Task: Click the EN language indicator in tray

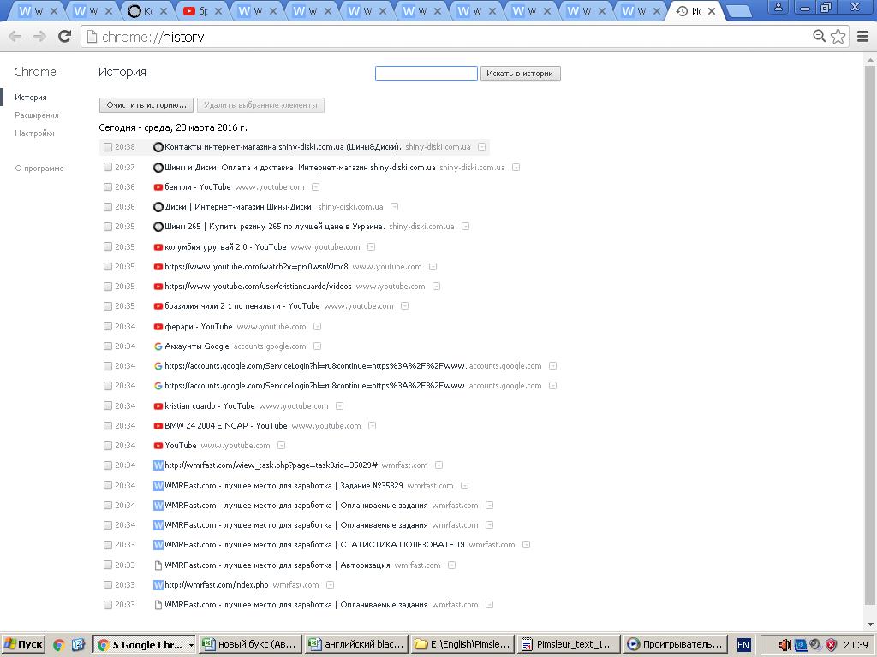Action: click(743, 645)
